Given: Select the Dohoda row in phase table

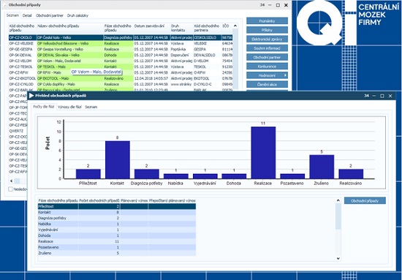Looking at the screenshot, I should coord(117,235).
